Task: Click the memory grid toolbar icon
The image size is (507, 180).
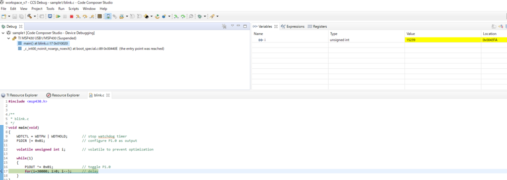Action: coord(100,16)
